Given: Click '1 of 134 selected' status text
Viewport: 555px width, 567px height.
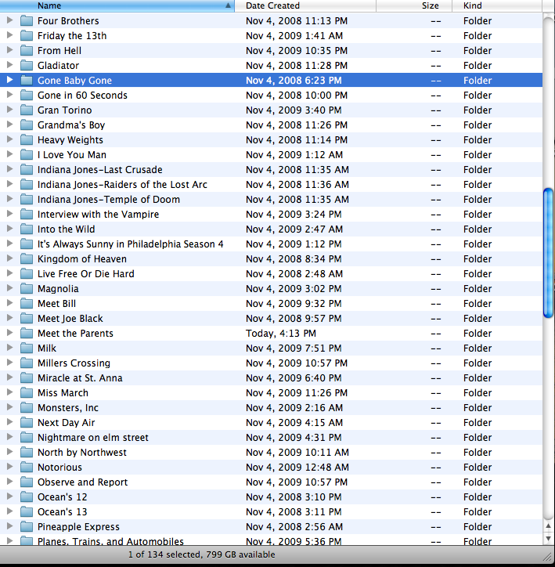Looking at the screenshot, I should (165, 554).
